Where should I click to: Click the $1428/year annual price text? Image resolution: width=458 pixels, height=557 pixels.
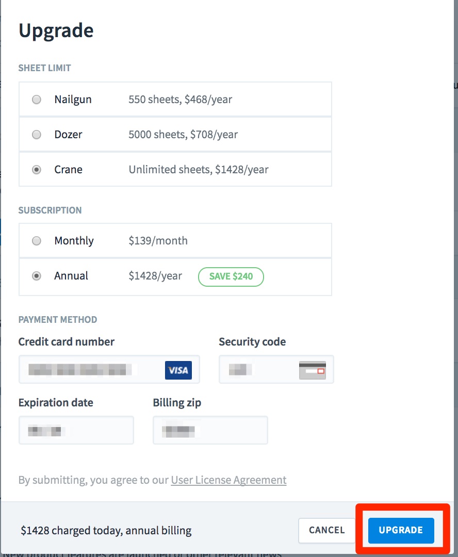coord(155,276)
